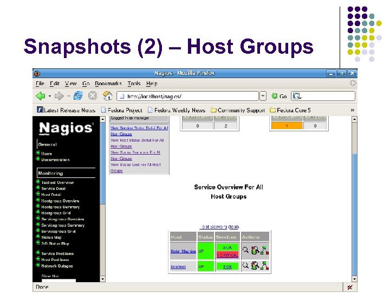Open Service Detail in sidebar

coord(54,189)
